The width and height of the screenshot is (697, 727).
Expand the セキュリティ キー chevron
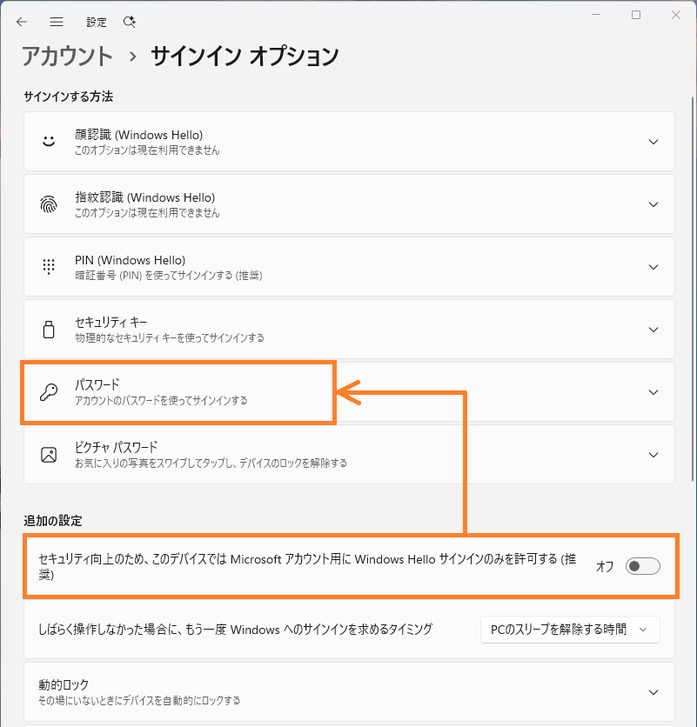pyautogui.click(x=653, y=330)
